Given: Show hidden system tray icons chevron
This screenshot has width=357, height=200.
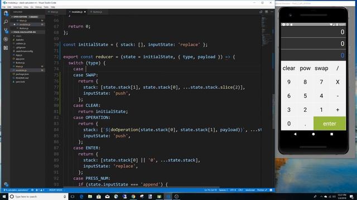Looking at the screenshot, I should tap(321, 196).
